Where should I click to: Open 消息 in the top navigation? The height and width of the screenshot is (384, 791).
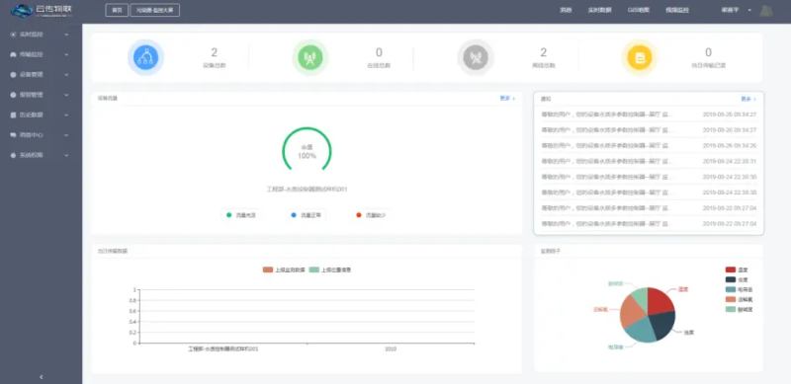pyautogui.click(x=566, y=10)
